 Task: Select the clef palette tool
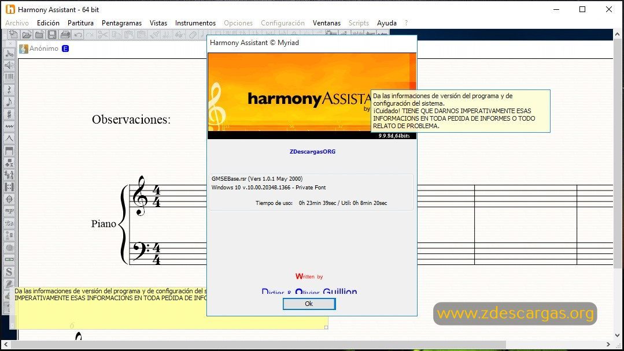9,114
